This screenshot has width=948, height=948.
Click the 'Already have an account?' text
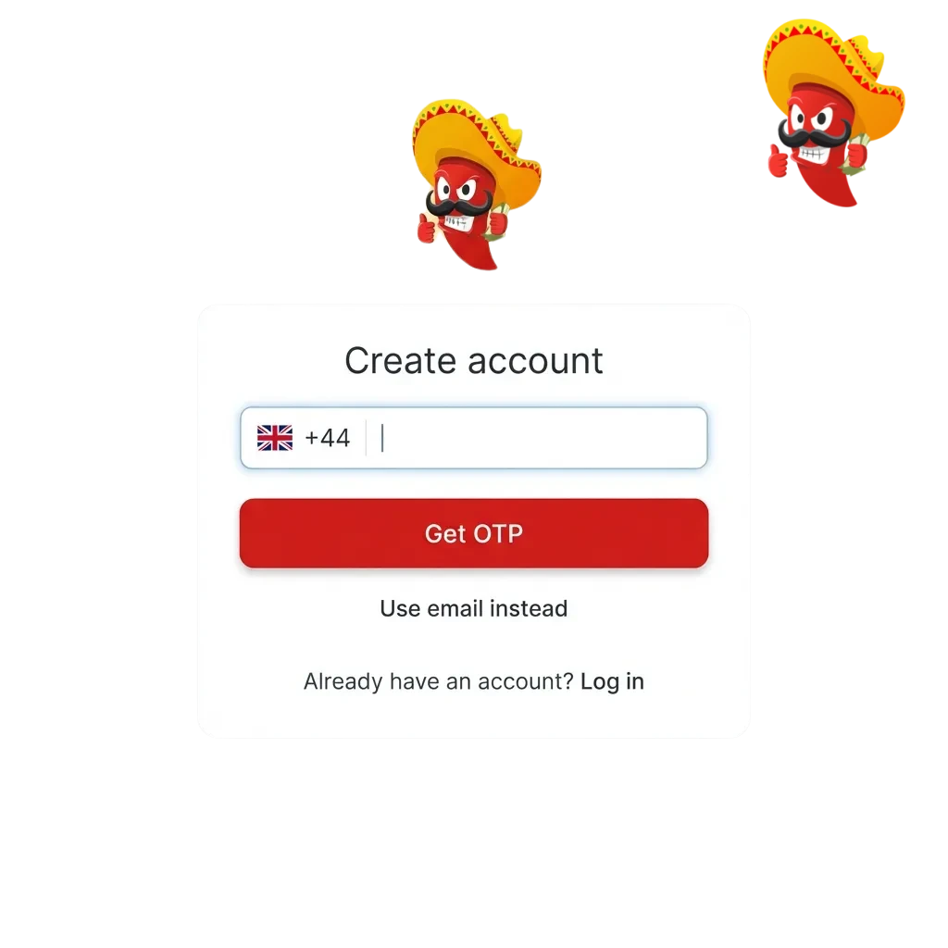438,681
